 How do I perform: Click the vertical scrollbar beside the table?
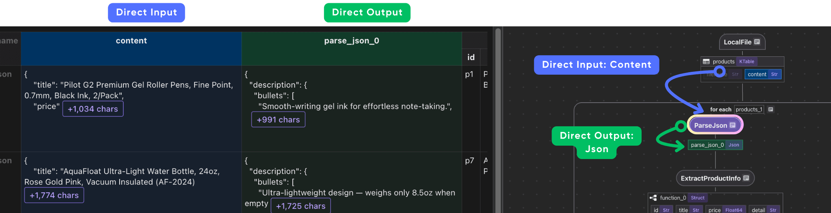tap(498, 122)
